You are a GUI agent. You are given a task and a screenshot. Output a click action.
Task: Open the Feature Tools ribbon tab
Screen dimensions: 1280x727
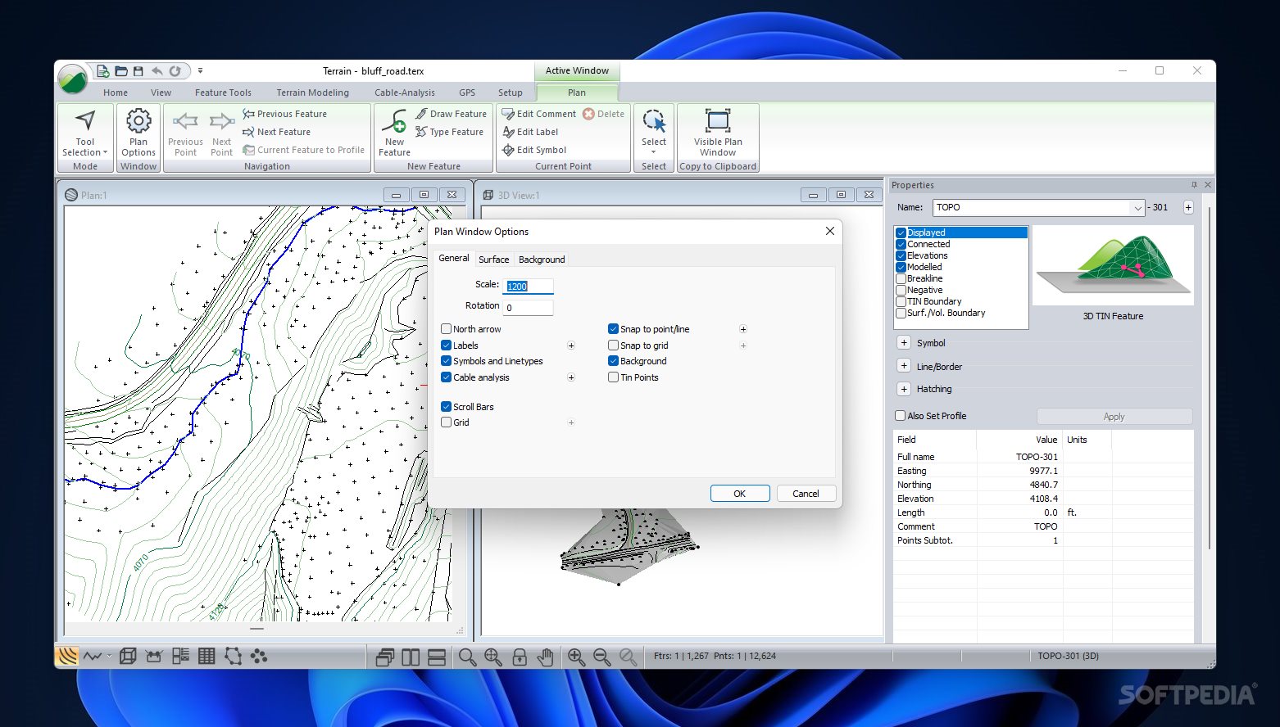coord(223,93)
